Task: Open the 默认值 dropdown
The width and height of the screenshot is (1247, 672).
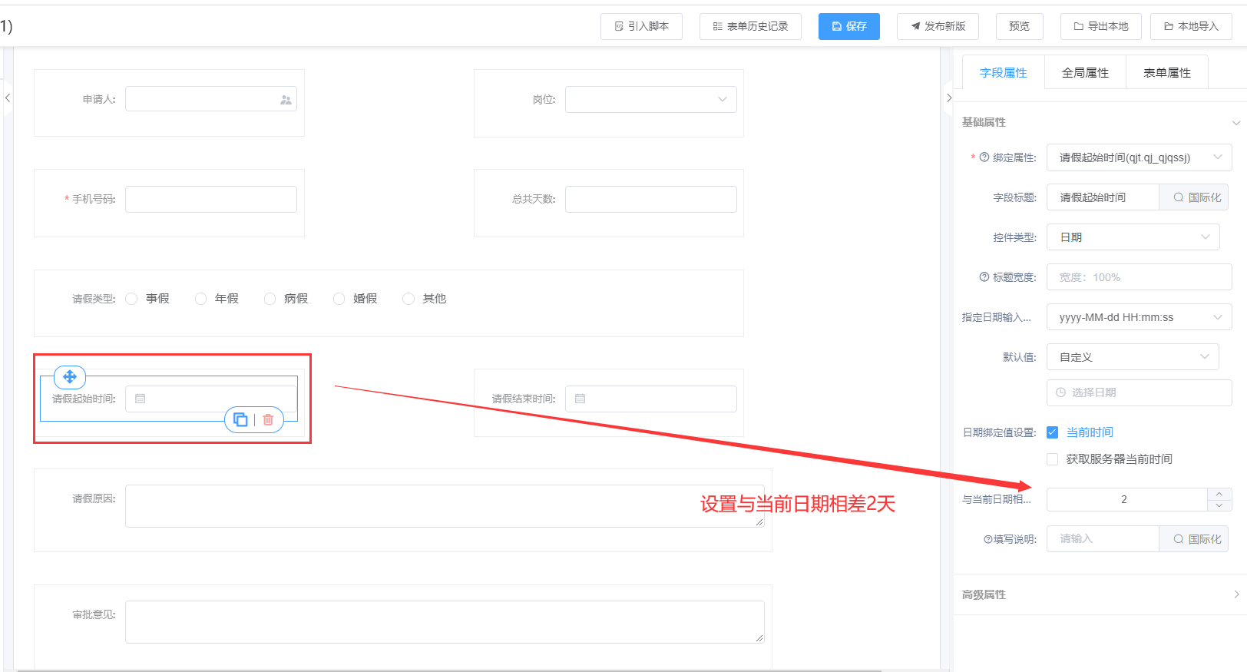Action: tap(1133, 357)
